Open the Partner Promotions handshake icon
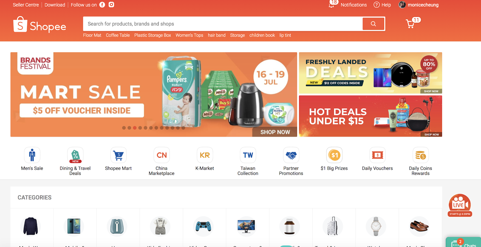 point(291,155)
